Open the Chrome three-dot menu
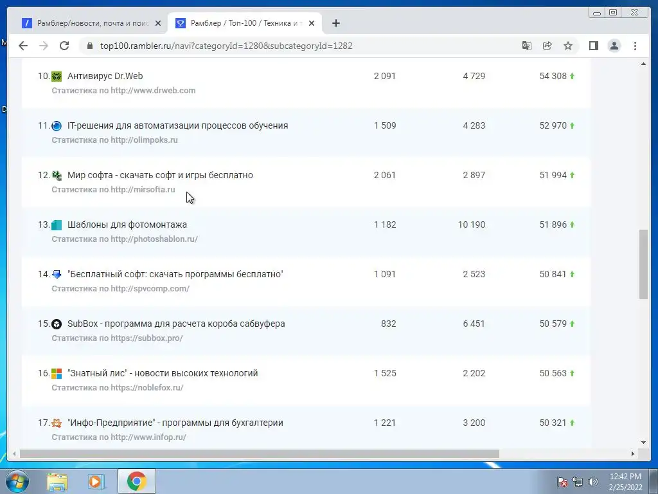Image resolution: width=658 pixels, height=494 pixels. coord(635,46)
